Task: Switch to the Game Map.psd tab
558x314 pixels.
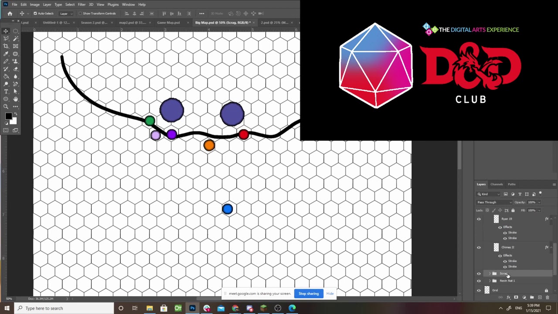Action: click(x=168, y=23)
